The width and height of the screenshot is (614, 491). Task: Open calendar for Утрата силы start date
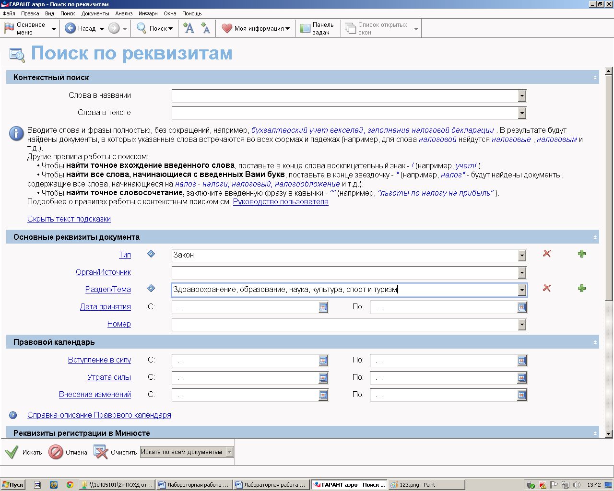pyautogui.click(x=323, y=378)
